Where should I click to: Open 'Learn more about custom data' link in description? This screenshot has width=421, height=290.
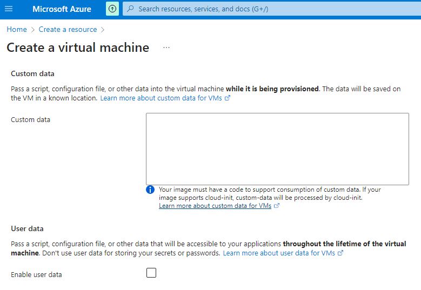(x=161, y=98)
